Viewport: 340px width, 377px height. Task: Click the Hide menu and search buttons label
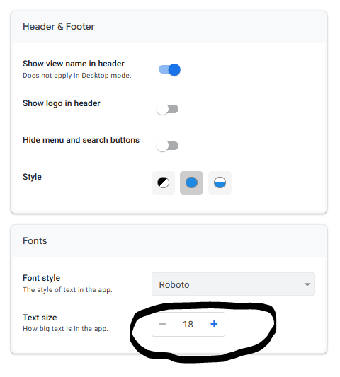point(81,140)
